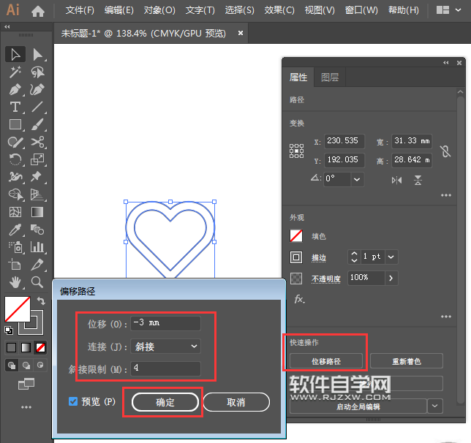471x443 pixels.
Task: Select the Line Segment tool
Action: tap(37, 107)
